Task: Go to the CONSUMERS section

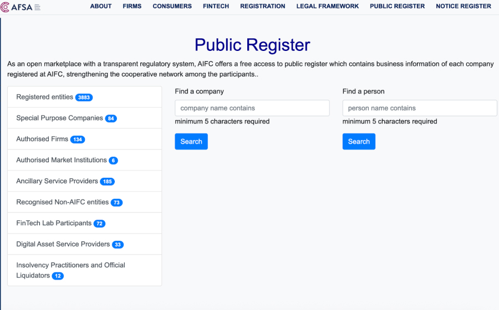Action: (172, 7)
